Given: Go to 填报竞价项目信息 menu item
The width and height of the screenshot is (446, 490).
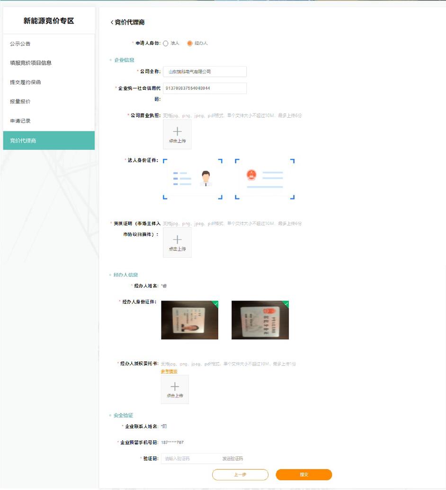Looking at the screenshot, I should (x=31, y=63).
